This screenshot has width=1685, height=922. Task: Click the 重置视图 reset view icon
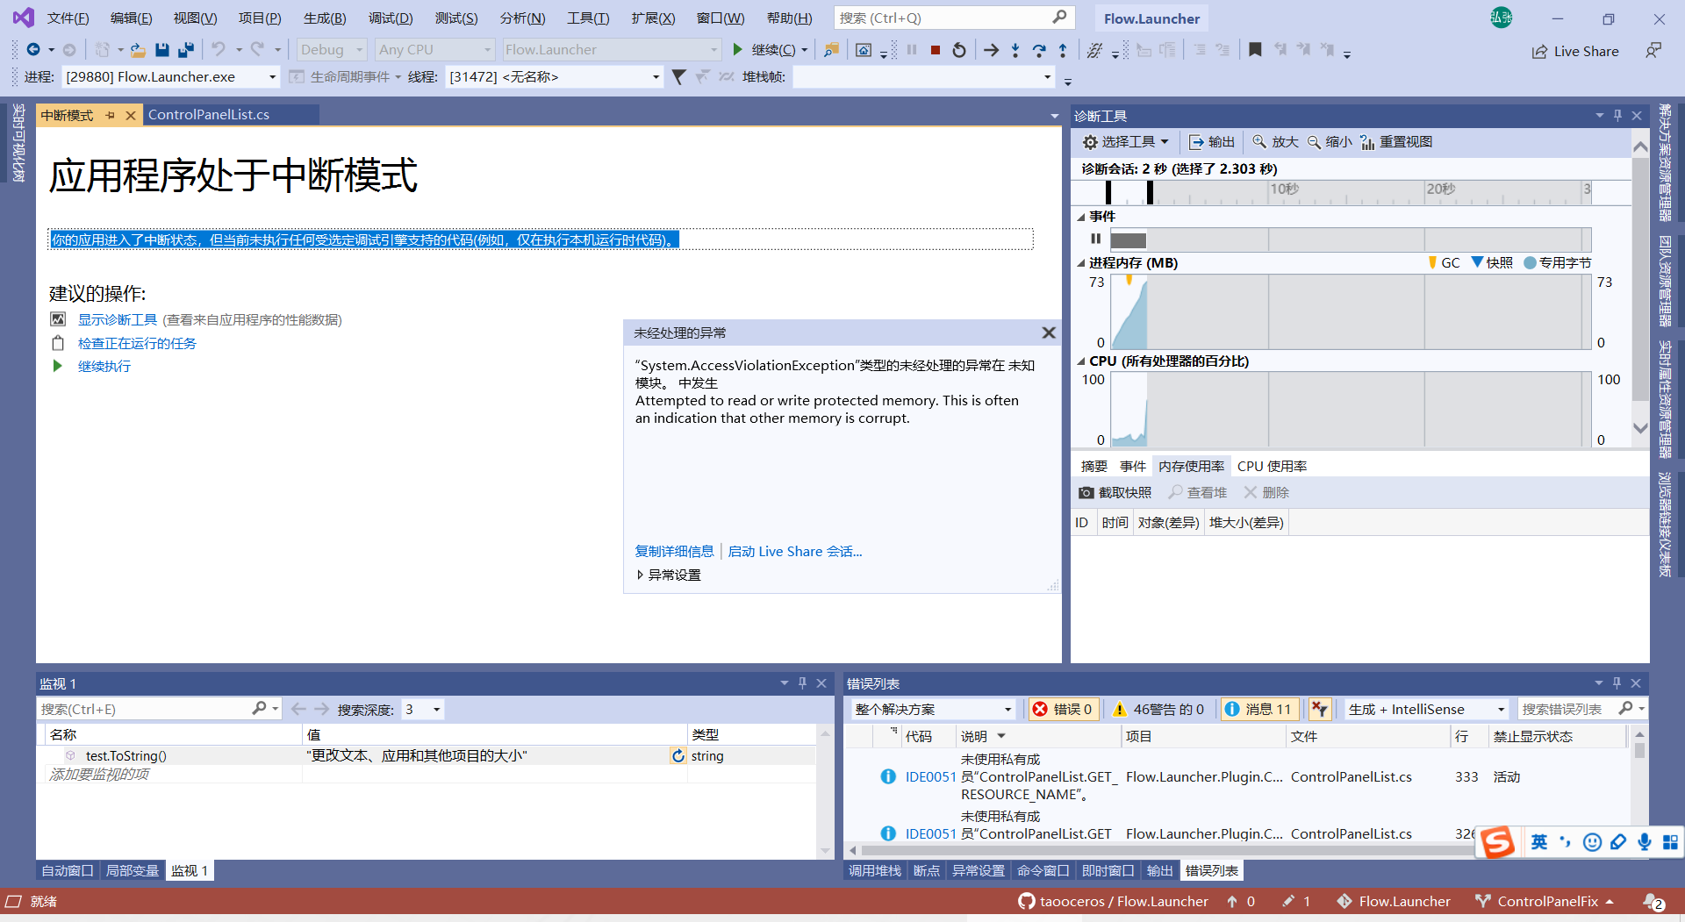click(x=1366, y=141)
